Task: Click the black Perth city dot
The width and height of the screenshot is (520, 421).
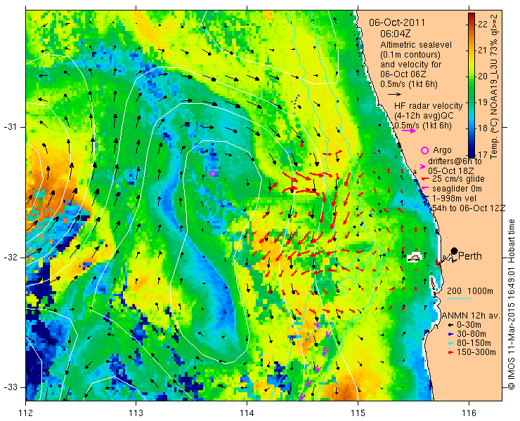Action: [x=455, y=250]
